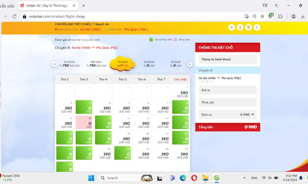
Task: Reload the page with the refresh icon
Action: (x=14, y=16)
